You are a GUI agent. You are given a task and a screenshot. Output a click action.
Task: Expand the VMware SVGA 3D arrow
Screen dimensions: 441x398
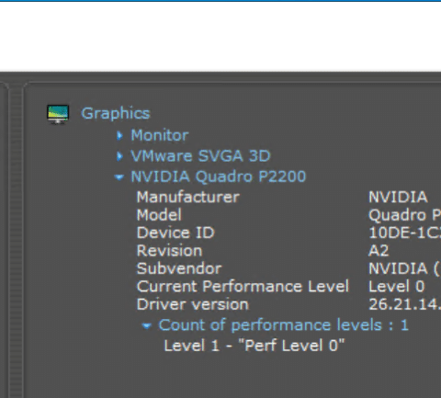(x=119, y=156)
